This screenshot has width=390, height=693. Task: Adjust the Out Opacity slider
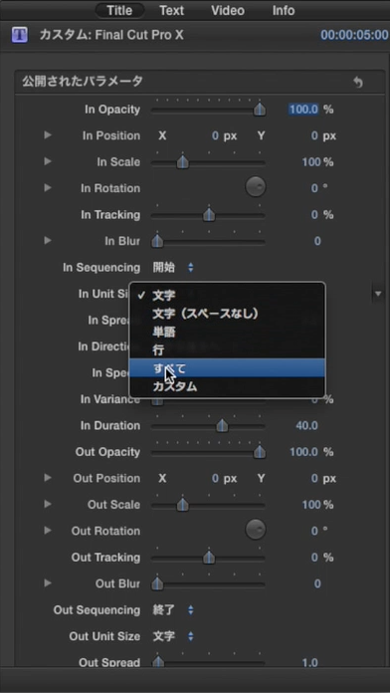click(260, 452)
